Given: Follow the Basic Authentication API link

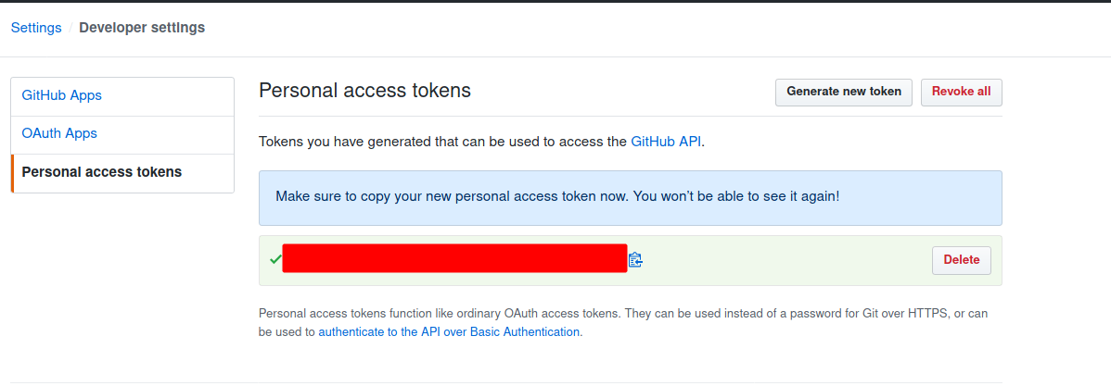Looking at the screenshot, I should (449, 331).
